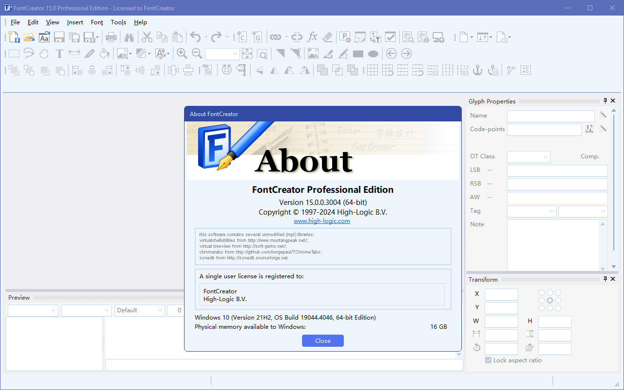Click the anchor icon in the glyph toolbar
The height and width of the screenshot is (390, 624).
[477, 70]
